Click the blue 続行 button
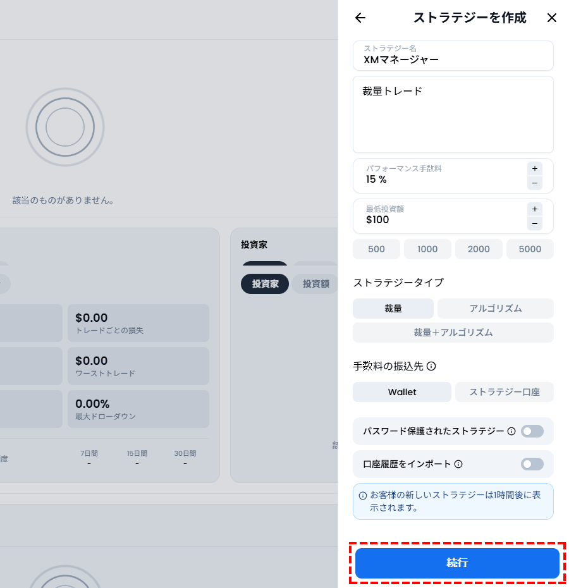Screen dimensions: 569x588 point(457,563)
